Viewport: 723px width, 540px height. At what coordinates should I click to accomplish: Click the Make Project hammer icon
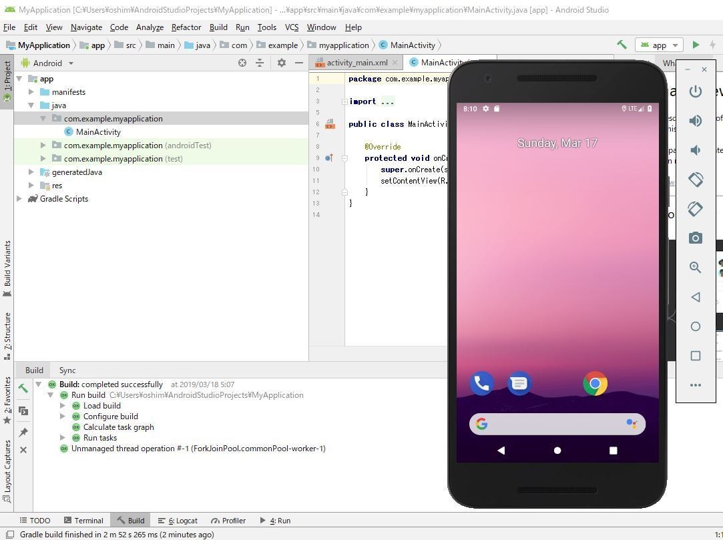tap(622, 45)
